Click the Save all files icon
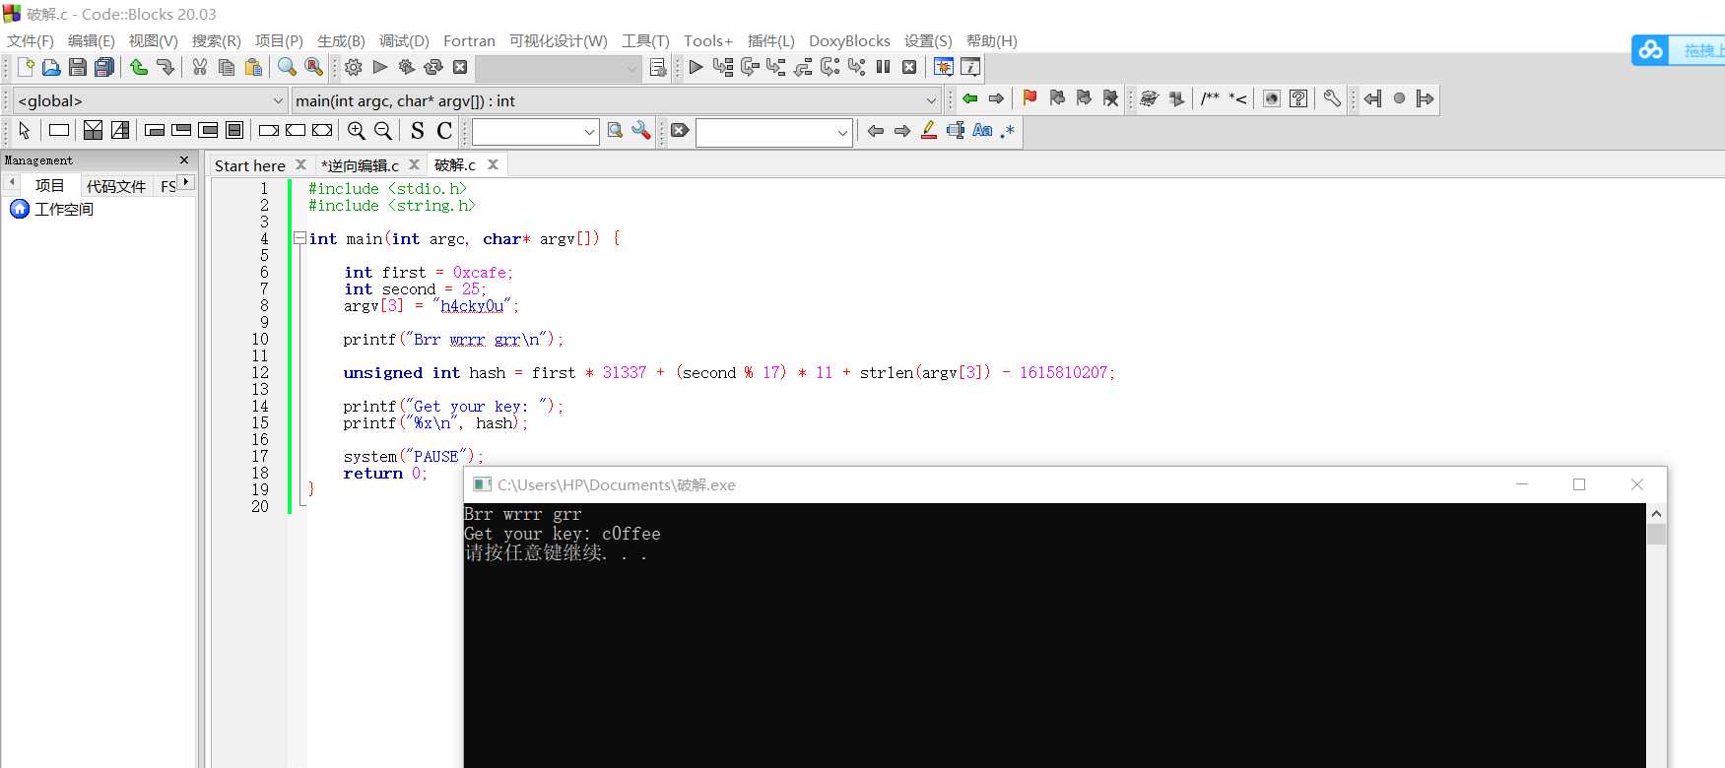Viewport: 1725px width, 768px height. (x=104, y=67)
